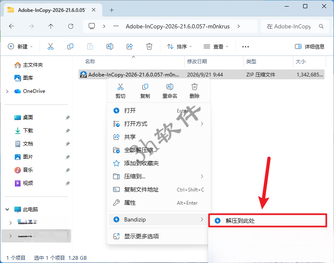Add a new tab with the plus

click(x=111, y=10)
